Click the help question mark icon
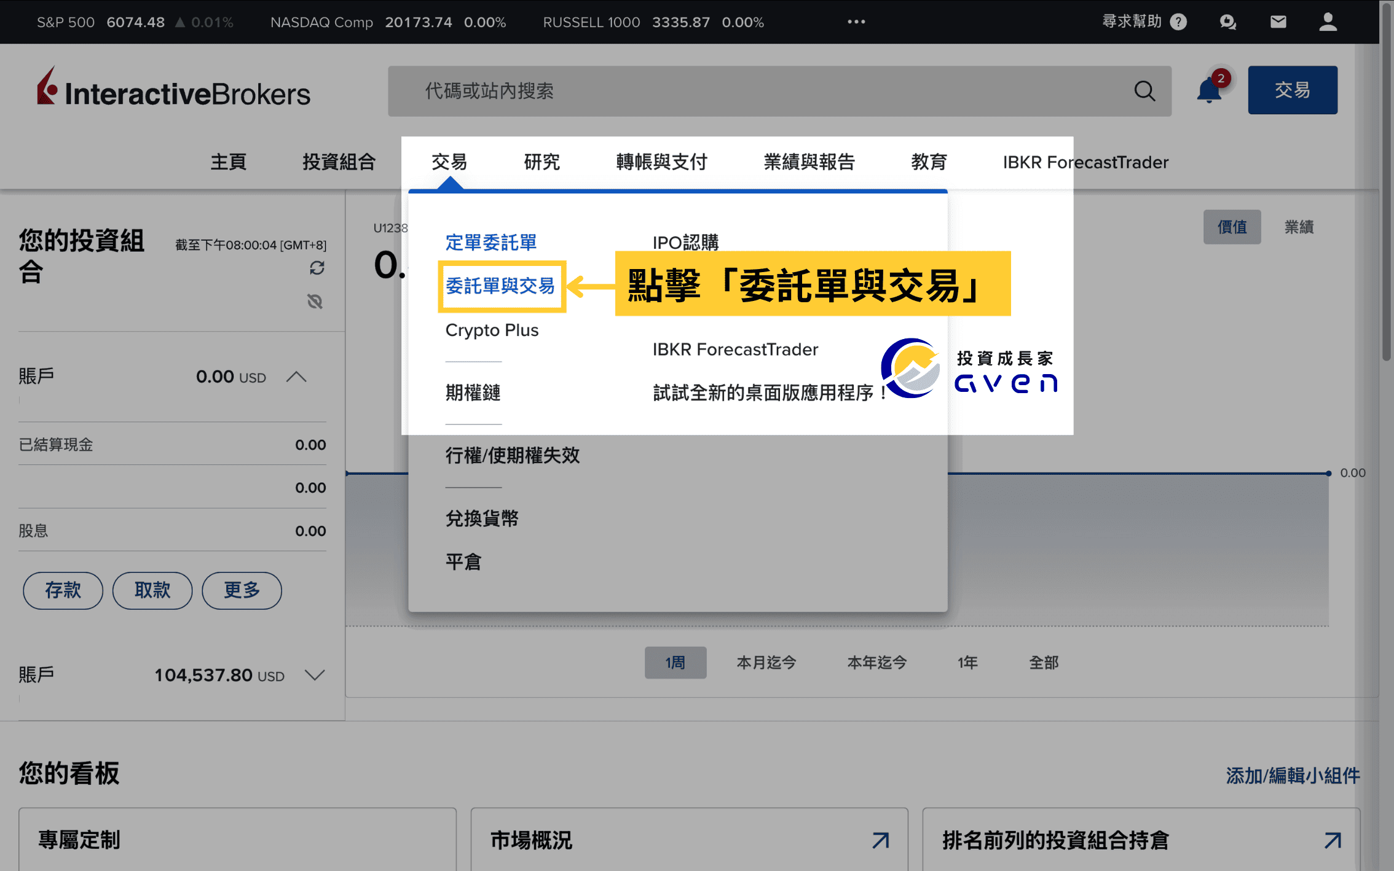This screenshot has width=1394, height=871. (x=1178, y=22)
